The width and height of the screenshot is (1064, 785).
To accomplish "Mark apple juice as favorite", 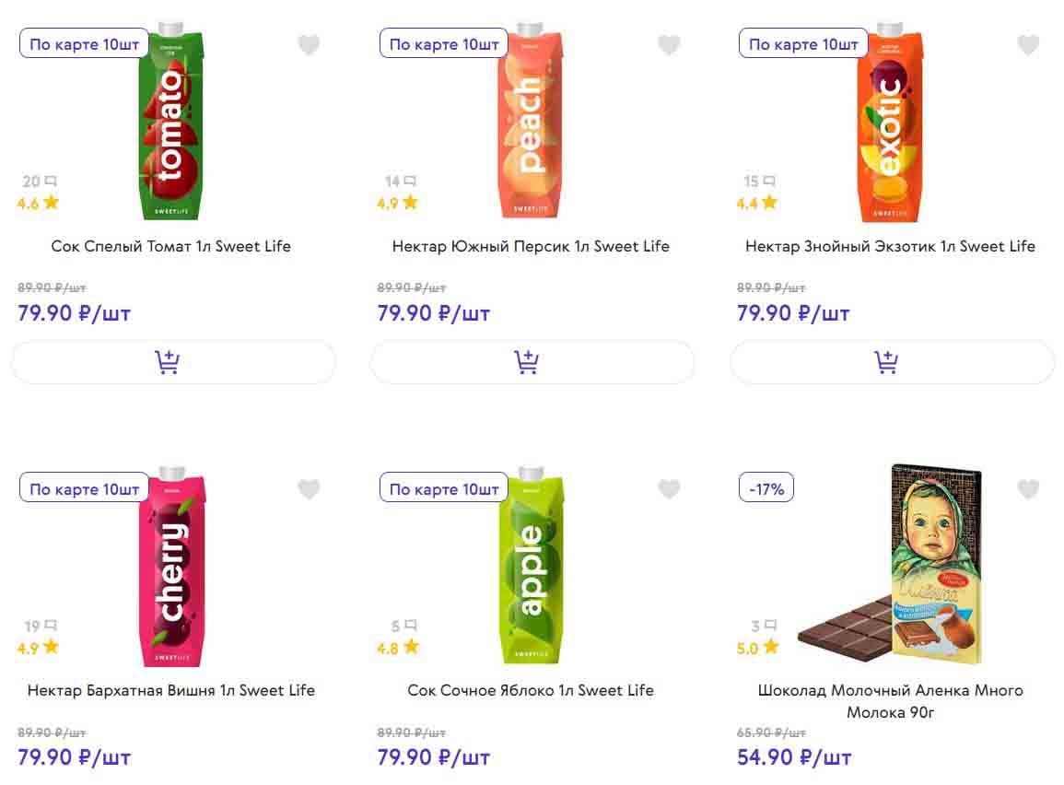I will click(x=669, y=489).
